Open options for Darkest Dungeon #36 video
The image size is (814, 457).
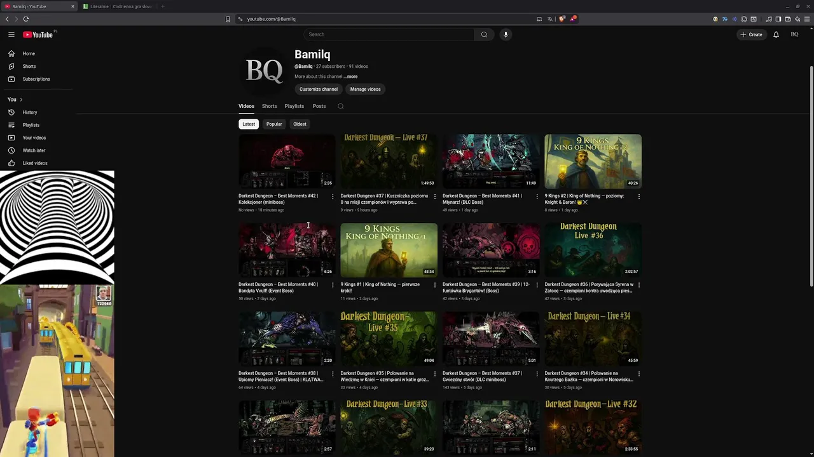tap(639, 285)
